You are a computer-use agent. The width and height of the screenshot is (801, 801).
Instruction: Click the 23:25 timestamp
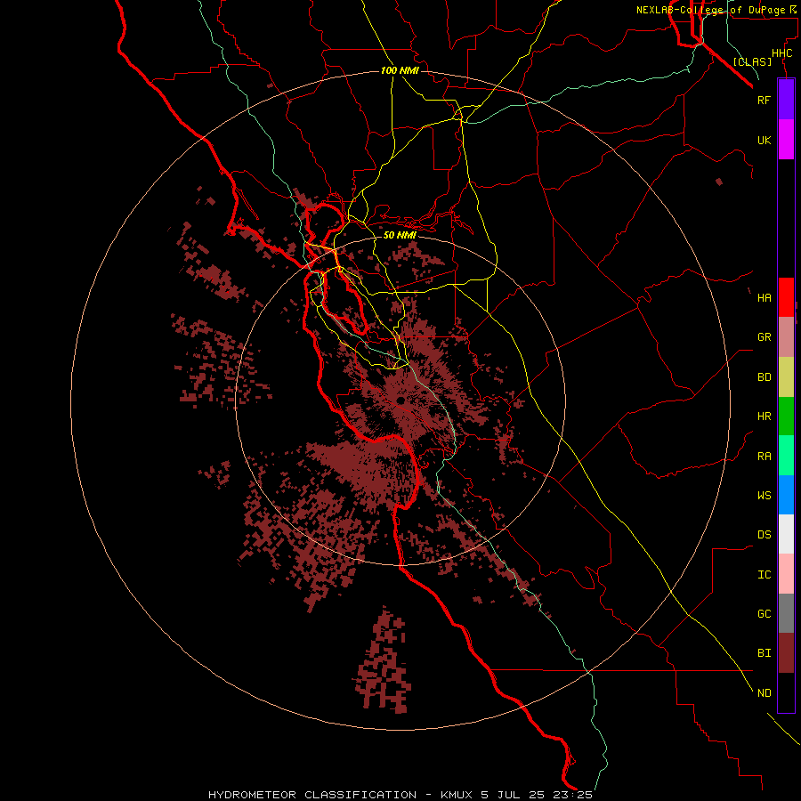pos(572,795)
